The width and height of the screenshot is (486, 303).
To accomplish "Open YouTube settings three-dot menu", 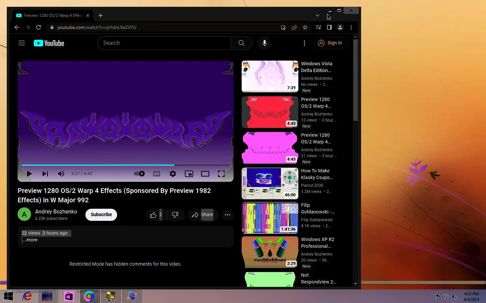I will [304, 43].
